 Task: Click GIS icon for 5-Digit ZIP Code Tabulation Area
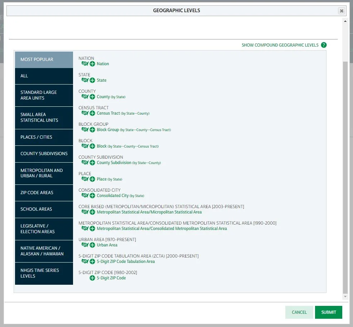(85, 261)
